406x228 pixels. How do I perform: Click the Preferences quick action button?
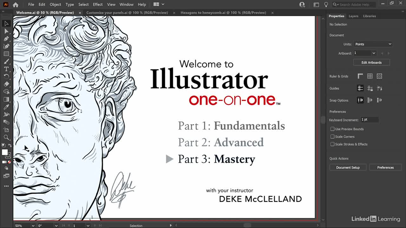(x=385, y=168)
